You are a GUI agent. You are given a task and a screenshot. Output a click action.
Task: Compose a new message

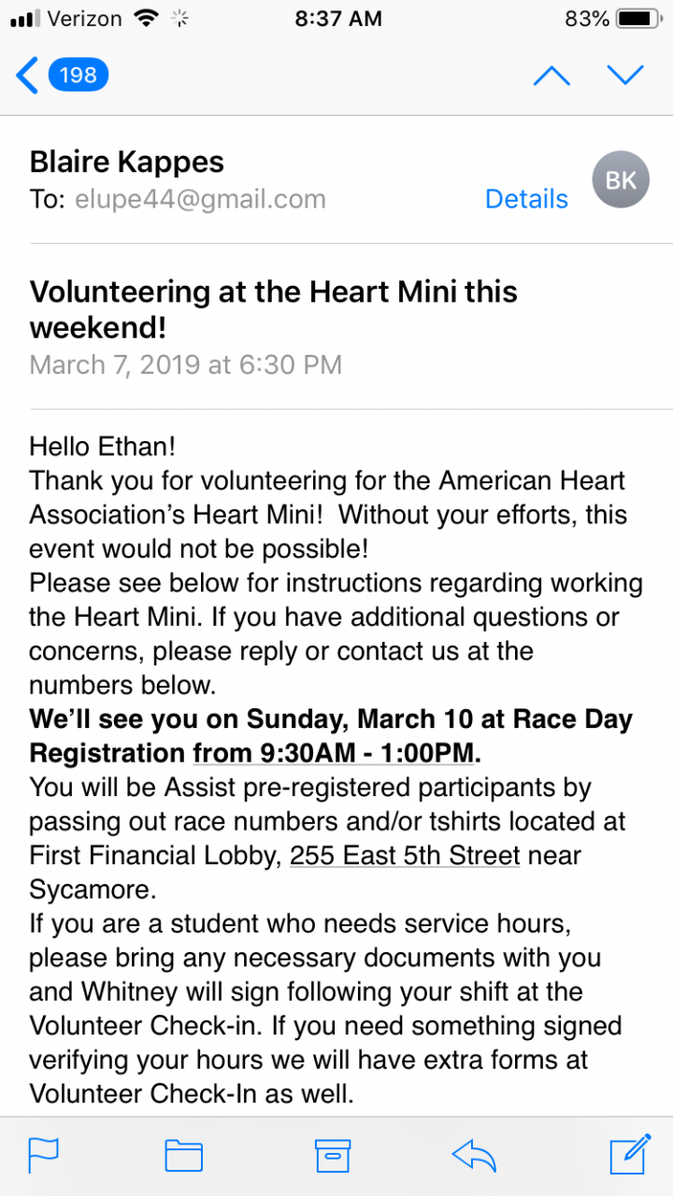pyautogui.click(x=629, y=1155)
